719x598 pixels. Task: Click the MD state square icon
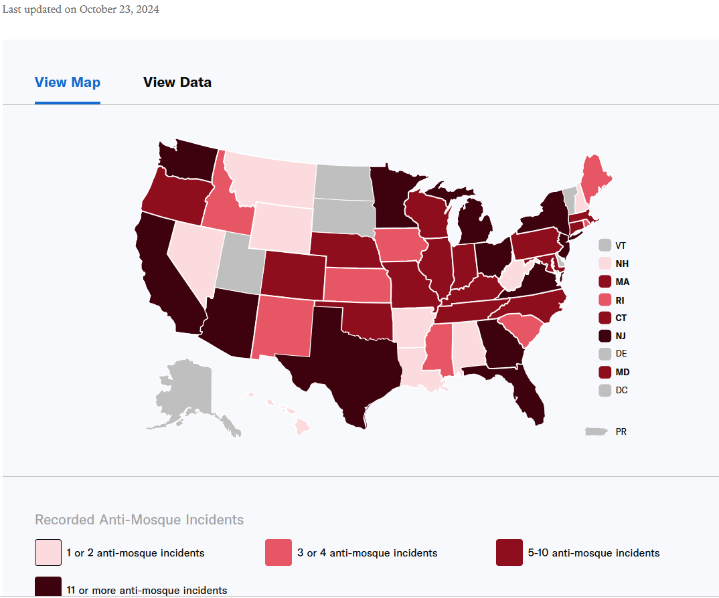(x=605, y=372)
